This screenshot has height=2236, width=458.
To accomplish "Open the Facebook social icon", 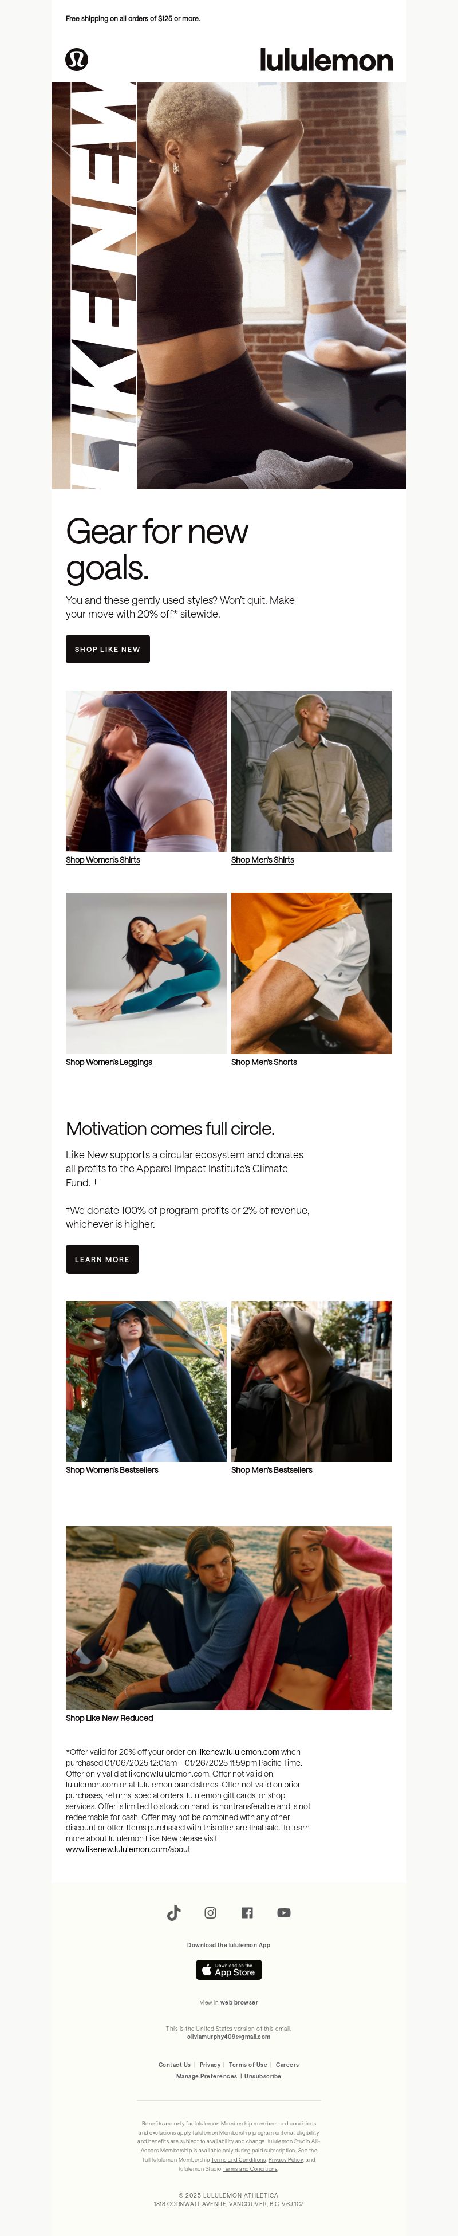I will pos(247,1912).
